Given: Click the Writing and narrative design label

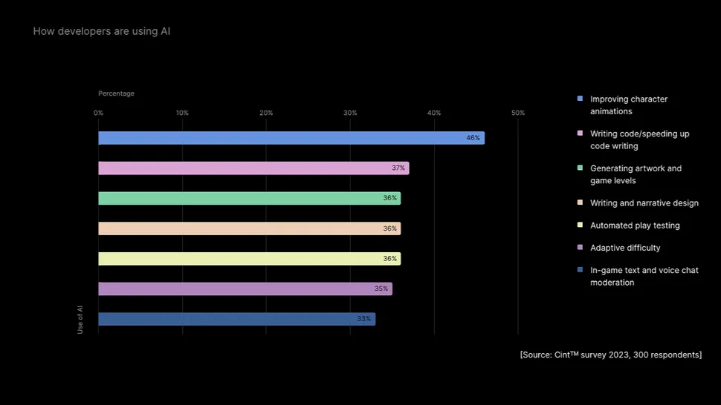Looking at the screenshot, I should pos(644,203).
